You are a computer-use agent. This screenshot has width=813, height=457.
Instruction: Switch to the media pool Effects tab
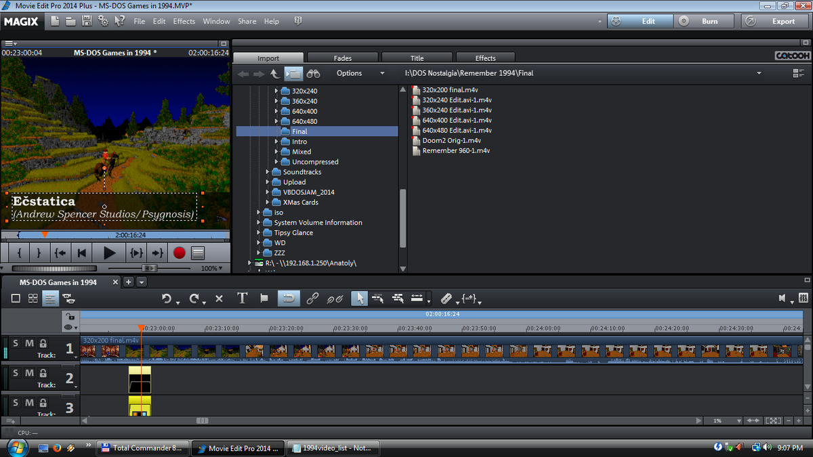(485, 58)
